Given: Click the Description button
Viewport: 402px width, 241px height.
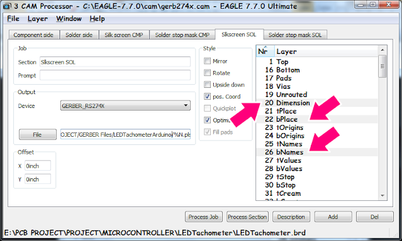Looking at the screenshot, I should click(x=291, y=217).
